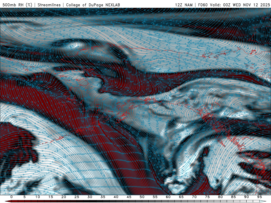Click the "F060" forecast hour label
This screenshot has height=203, width=271.
203,5
